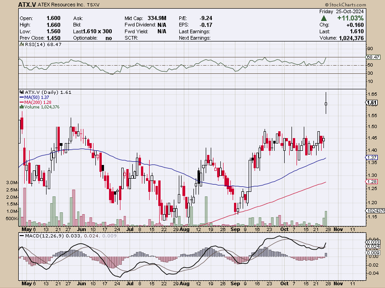Click the ATX.V ticker title
The image size is (385, 288).
pyautogui.click(x=27, y=5)
